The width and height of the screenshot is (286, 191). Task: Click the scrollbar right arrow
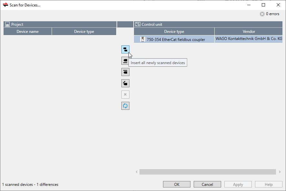click(x=280, y=172)
